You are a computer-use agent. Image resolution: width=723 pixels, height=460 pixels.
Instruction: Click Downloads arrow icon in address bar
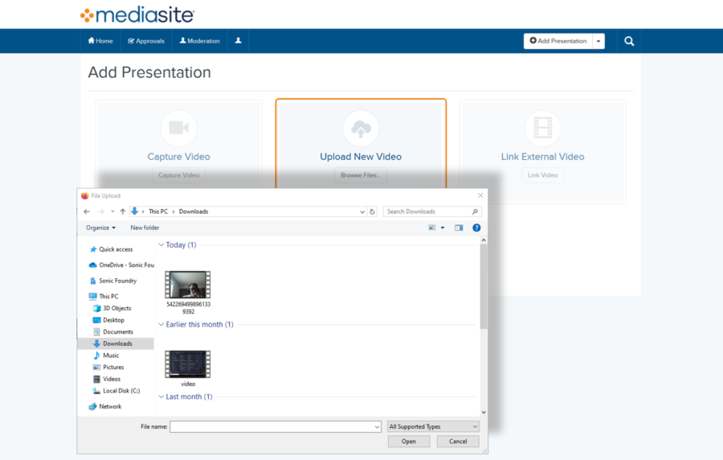[x=135, y=212]
